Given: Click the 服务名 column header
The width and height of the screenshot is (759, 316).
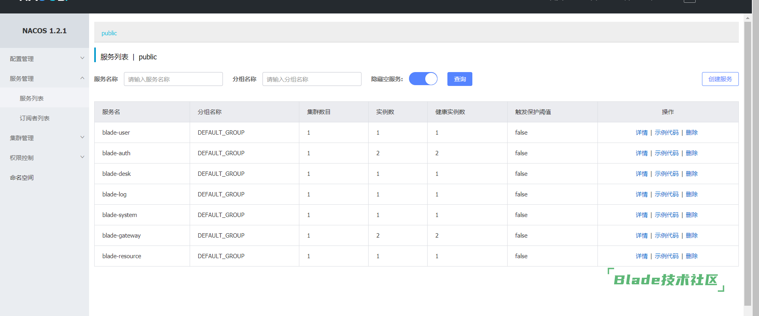Looking at the screenshot, I should coord(142,112).
